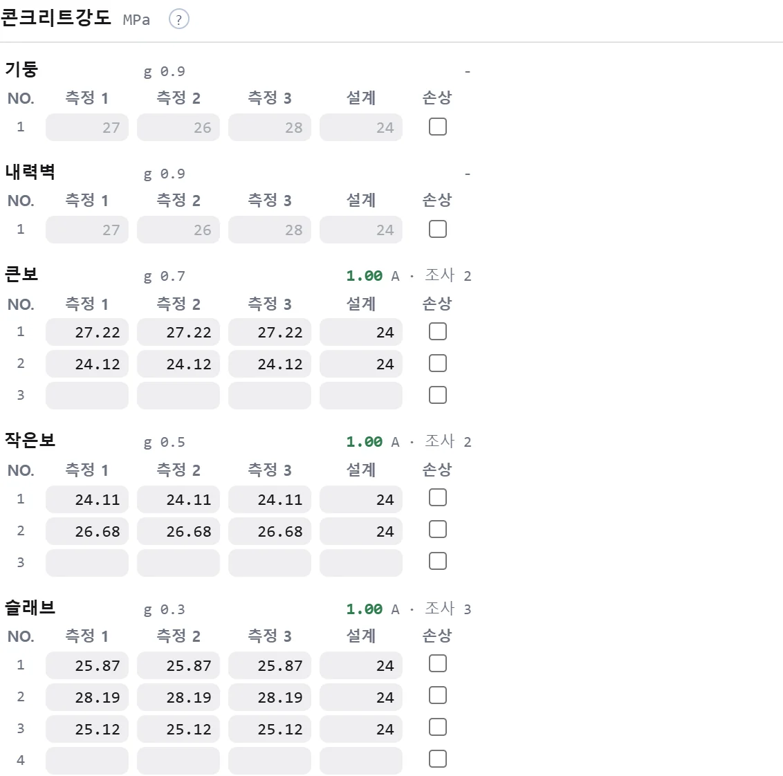The width and height of the screenshot is (783, 776).
Task: Toggle 손상 for 슬래브 row 2
Action: (438, 696)
